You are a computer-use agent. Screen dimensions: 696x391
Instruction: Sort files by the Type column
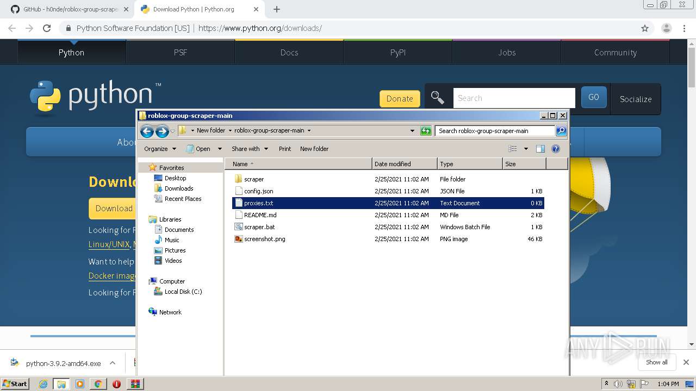[x=470, y=164]
